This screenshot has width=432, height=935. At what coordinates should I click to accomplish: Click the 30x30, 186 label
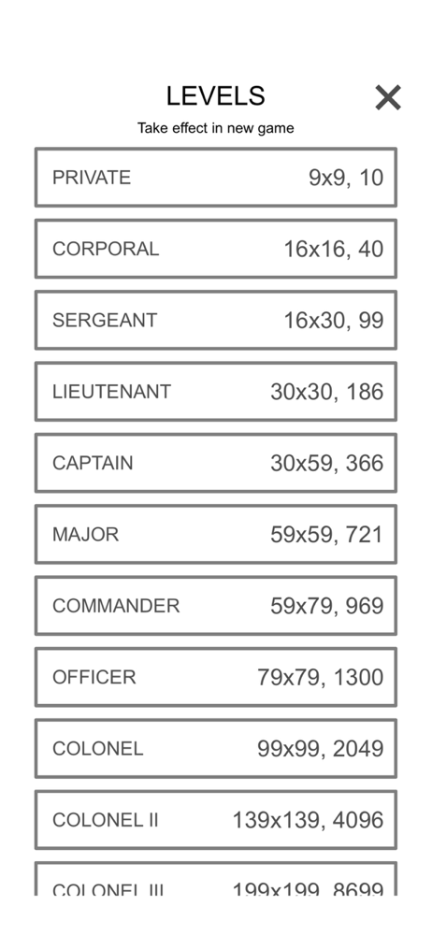(327, 392)
